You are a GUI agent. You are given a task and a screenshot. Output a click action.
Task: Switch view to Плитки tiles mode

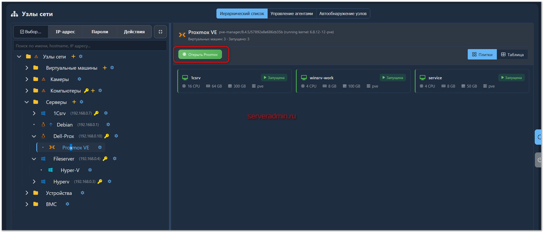pos(482,55)
